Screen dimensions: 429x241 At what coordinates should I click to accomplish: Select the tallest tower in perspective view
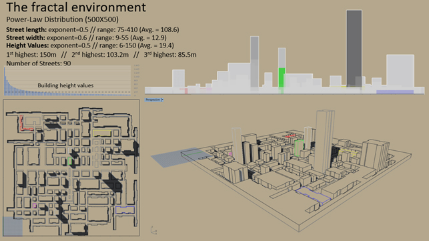click(324, 142)
